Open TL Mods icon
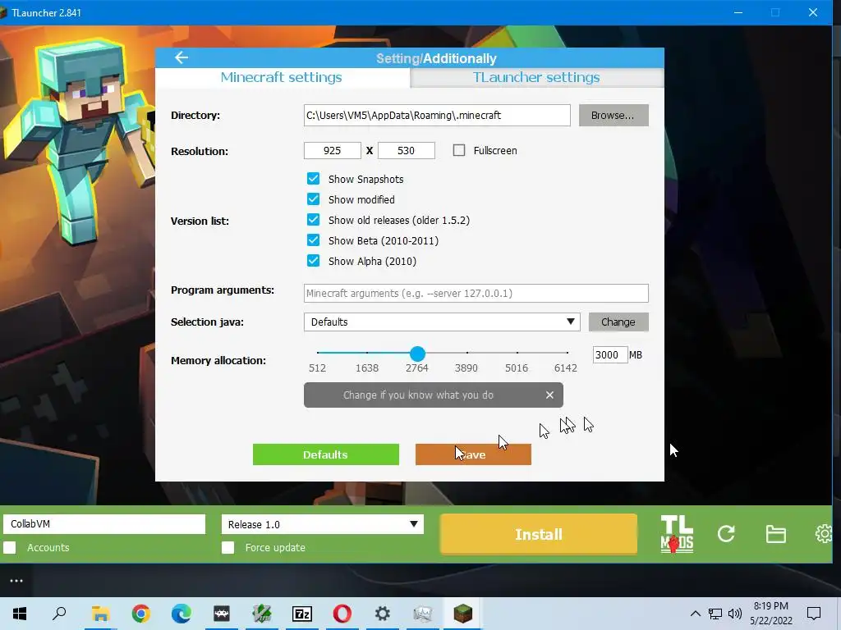 [677, 533]
